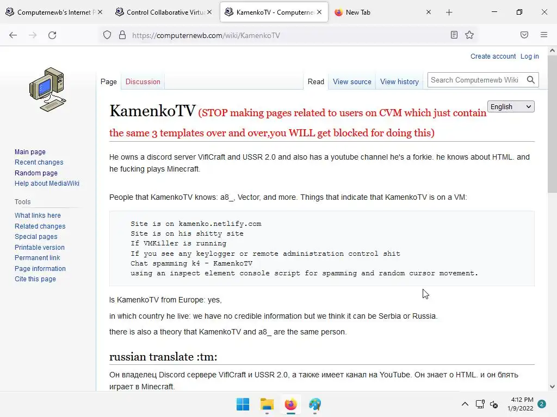Show hidden system tray icons chevron
Viewport: 557px width, 417px height.
click(x=465, y=404)
